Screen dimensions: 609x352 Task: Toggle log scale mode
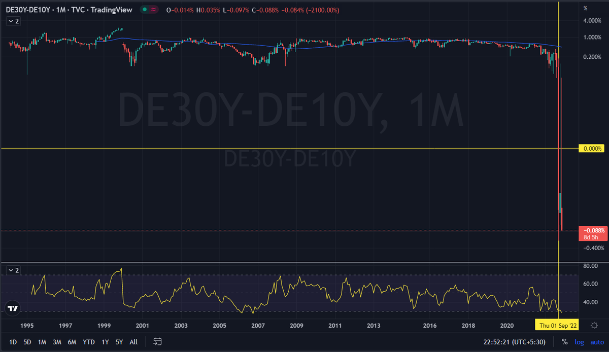[579, 342]
